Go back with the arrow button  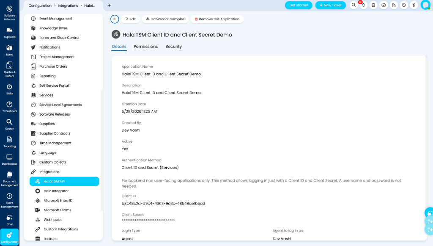pos(115,19)
